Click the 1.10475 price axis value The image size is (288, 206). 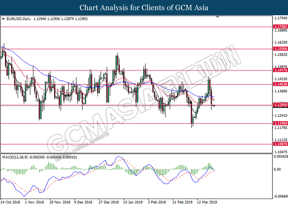point(281,152)
